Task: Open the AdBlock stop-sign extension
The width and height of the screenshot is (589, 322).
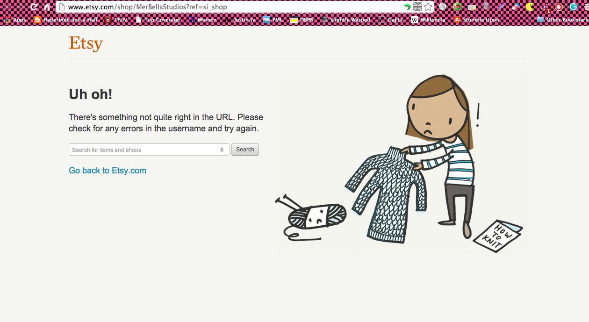Action: coord(559,7)
